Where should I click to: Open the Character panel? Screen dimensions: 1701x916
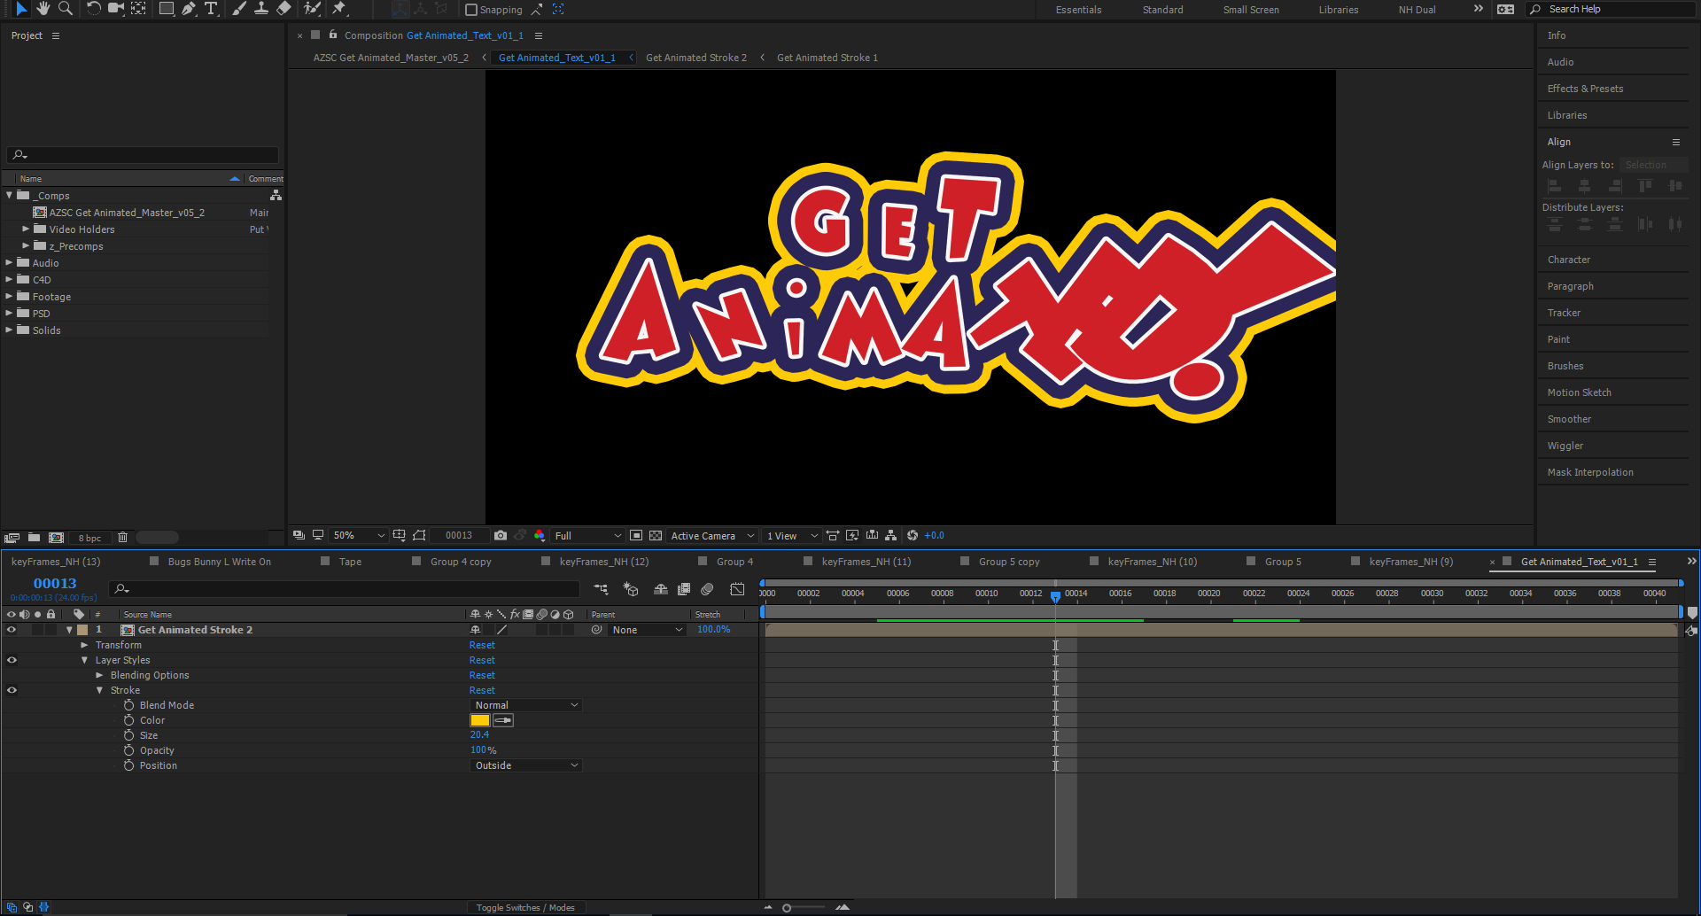point(1568,260)
